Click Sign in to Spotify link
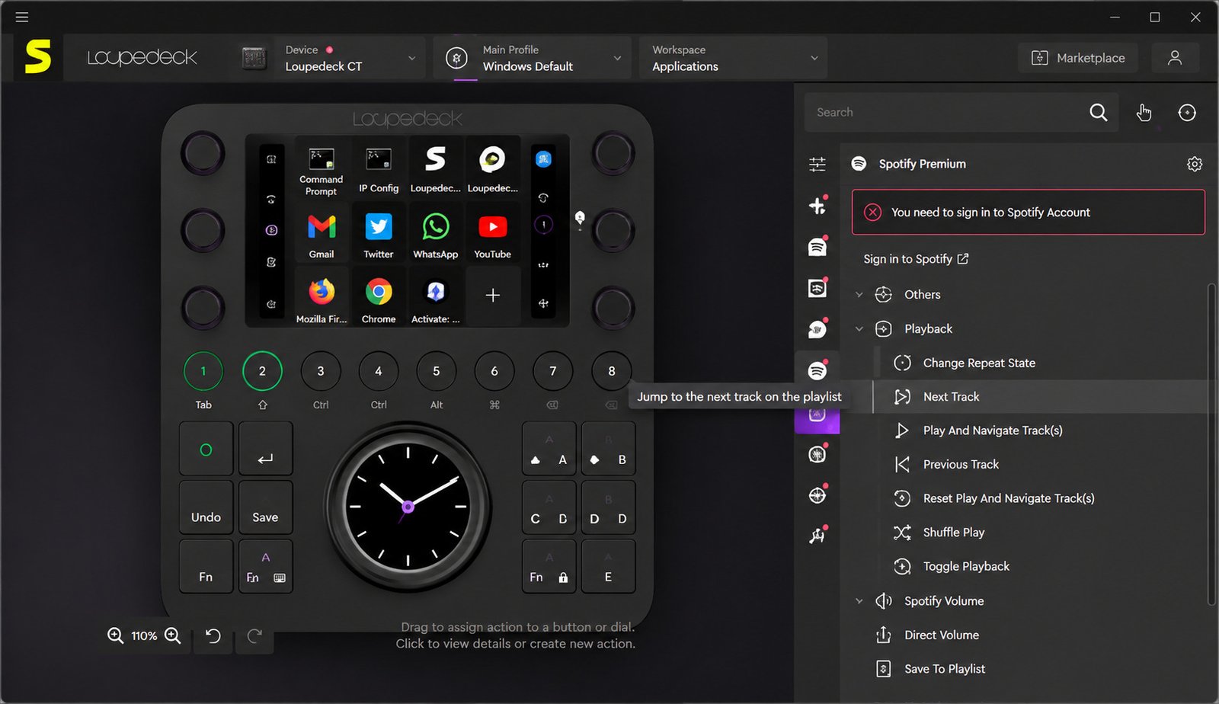Screen dimensions: 1219x704 coord(916,259)
